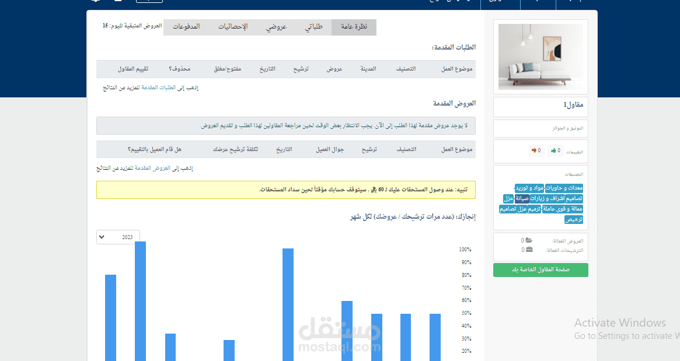The image size is (680, 361).
Task: Select the معدات و حاويات category tag
Action: pyautogui.click(x=564, y=188)
